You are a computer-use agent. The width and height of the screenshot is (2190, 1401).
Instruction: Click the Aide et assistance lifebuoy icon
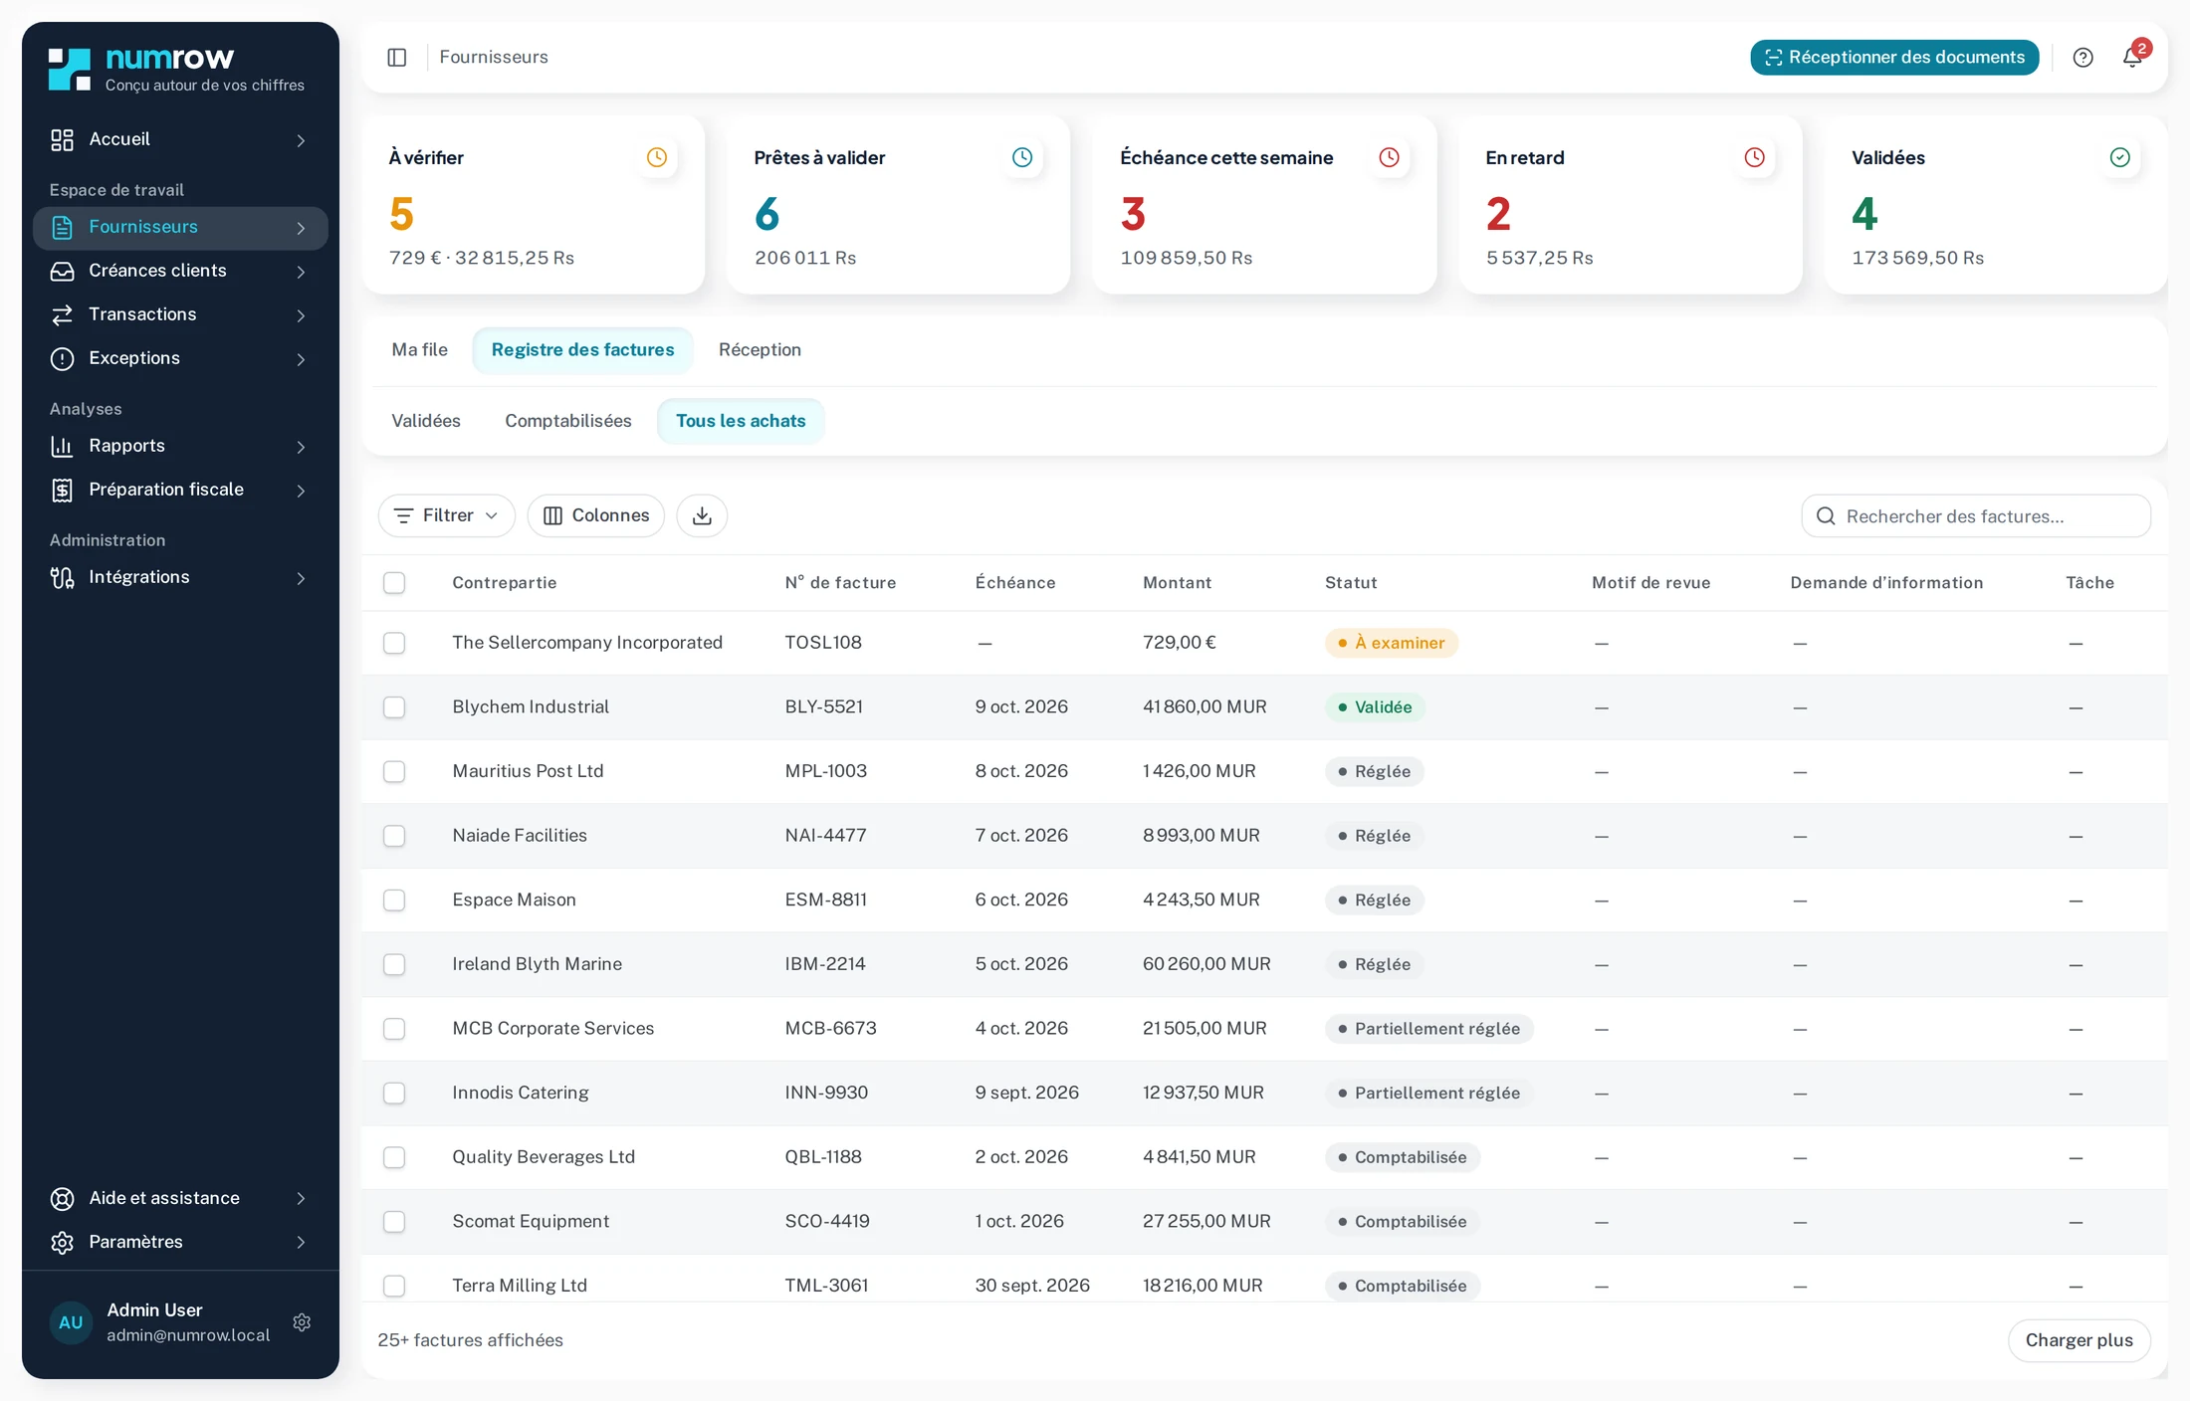pyautogui.click(x=62, y=1198)
